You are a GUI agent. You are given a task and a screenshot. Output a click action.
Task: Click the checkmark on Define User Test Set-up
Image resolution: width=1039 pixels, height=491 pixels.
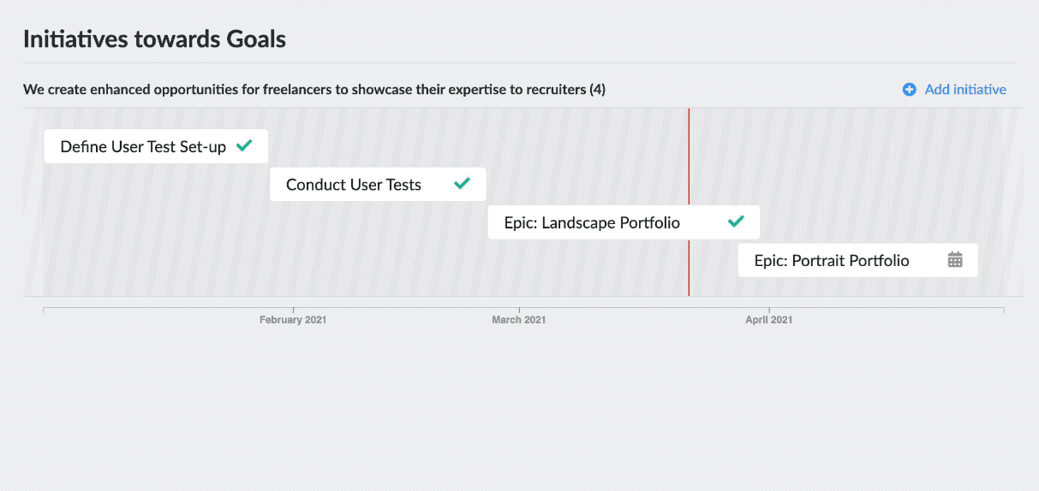click(244, 146)
